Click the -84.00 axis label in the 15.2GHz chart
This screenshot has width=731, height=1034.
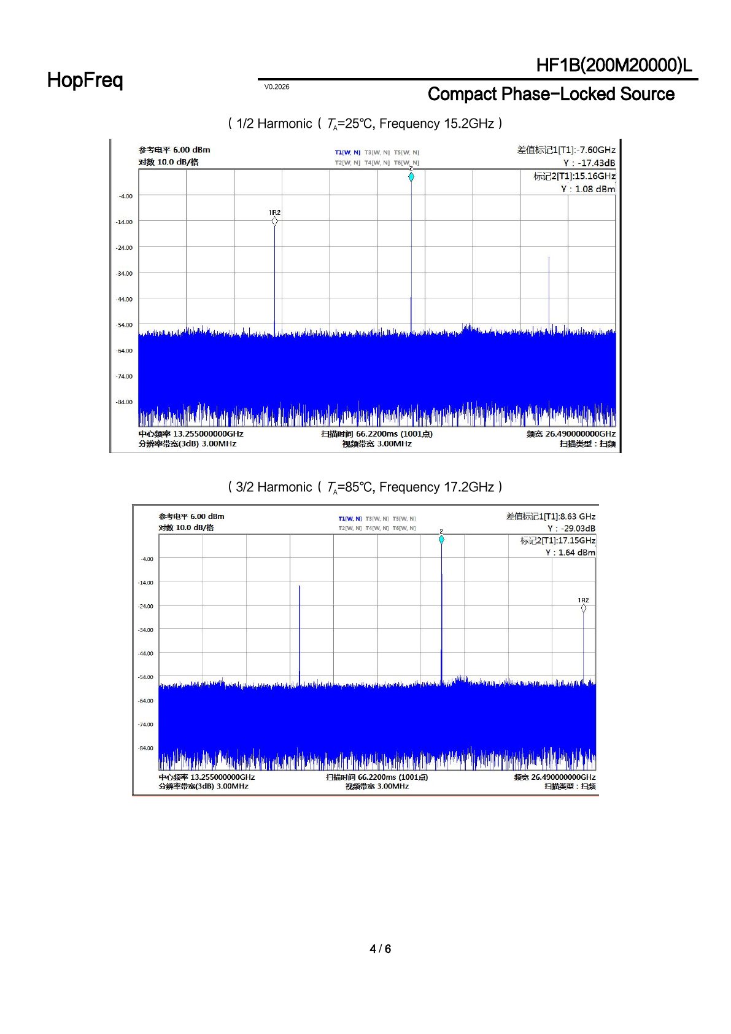124,402
